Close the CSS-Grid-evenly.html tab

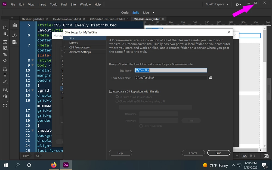[x=163, y=19]
